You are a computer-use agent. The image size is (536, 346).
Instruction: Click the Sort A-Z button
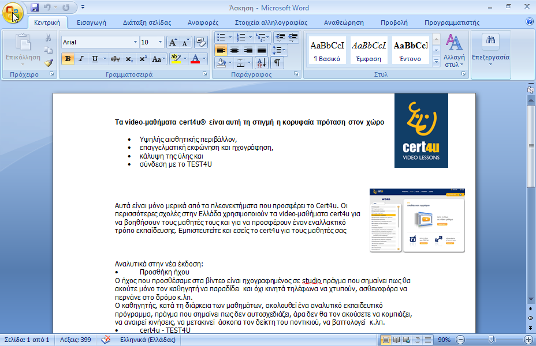tap(260, 63)
